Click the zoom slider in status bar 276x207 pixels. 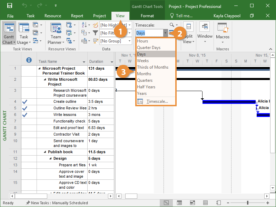pos(247,203)
